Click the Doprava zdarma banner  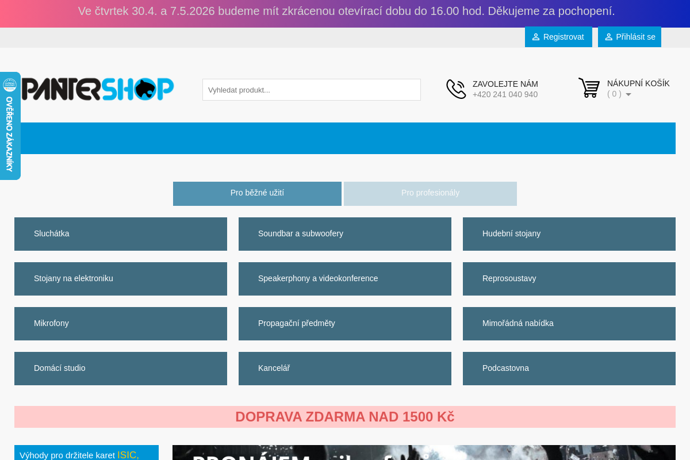345,417
